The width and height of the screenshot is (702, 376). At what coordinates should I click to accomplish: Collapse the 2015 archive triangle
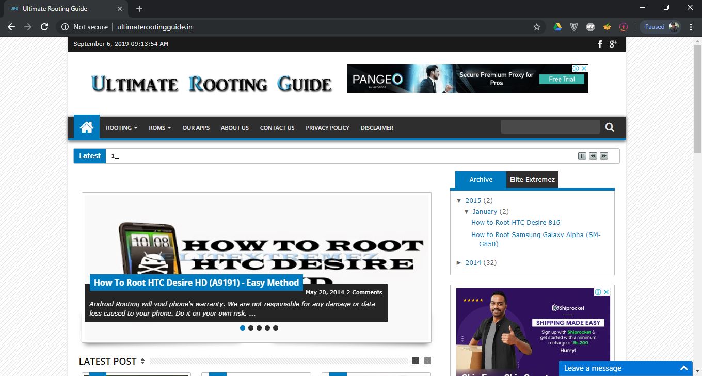coord(459,200)
